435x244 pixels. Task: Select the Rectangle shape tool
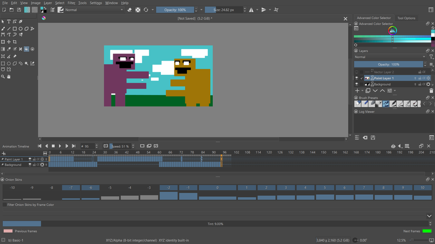(x=14, y=28)
